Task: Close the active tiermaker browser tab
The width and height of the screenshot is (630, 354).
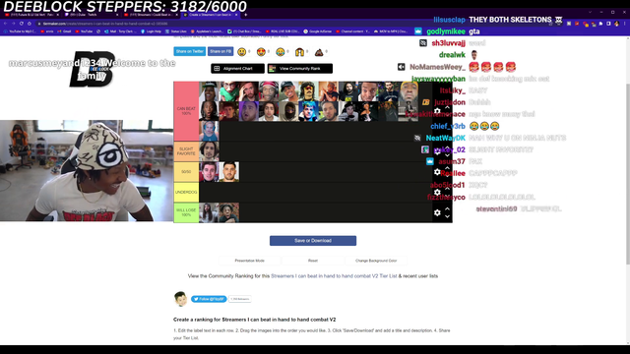Action: coord(236,15)
